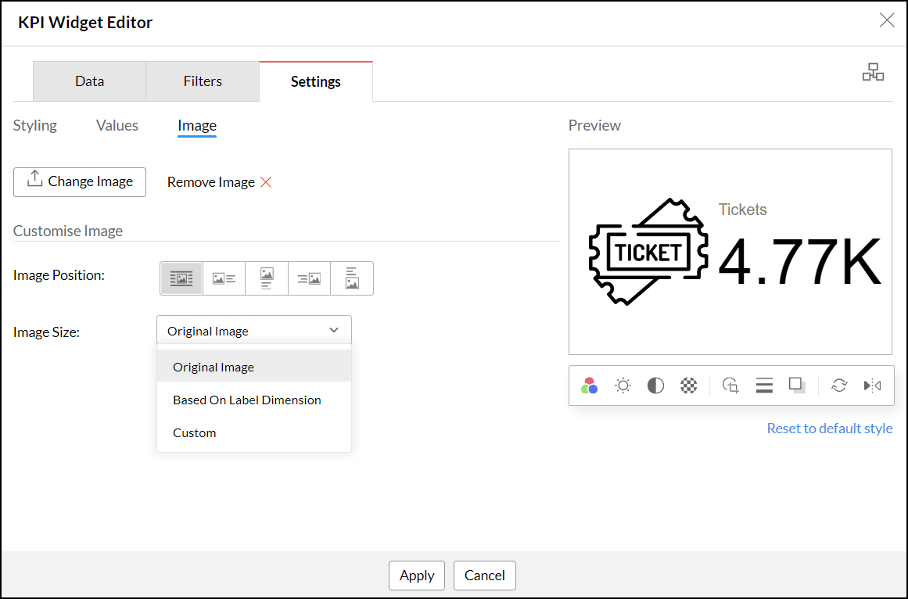
Task: Click the contrast half-circle icon
Action: click(655, 386)
